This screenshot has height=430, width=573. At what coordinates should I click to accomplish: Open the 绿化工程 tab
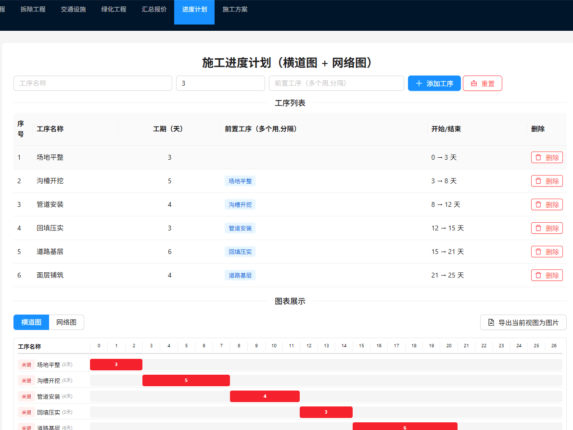(114, 10)
